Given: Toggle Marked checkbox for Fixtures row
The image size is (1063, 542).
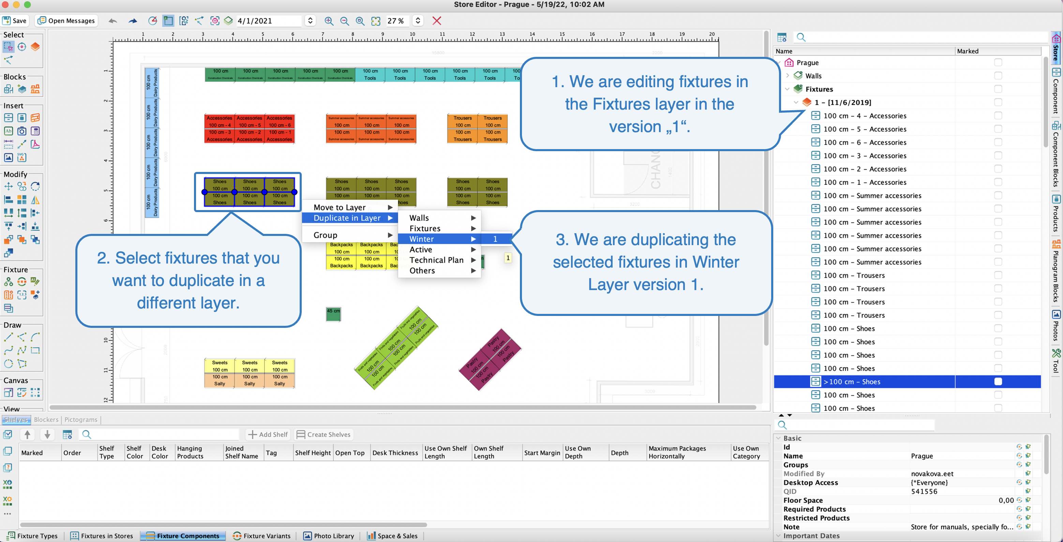Looking at the screenshot, I should [998, 89].
